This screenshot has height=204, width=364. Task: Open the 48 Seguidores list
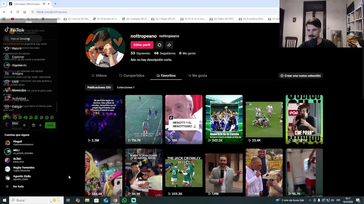[165, 53]
